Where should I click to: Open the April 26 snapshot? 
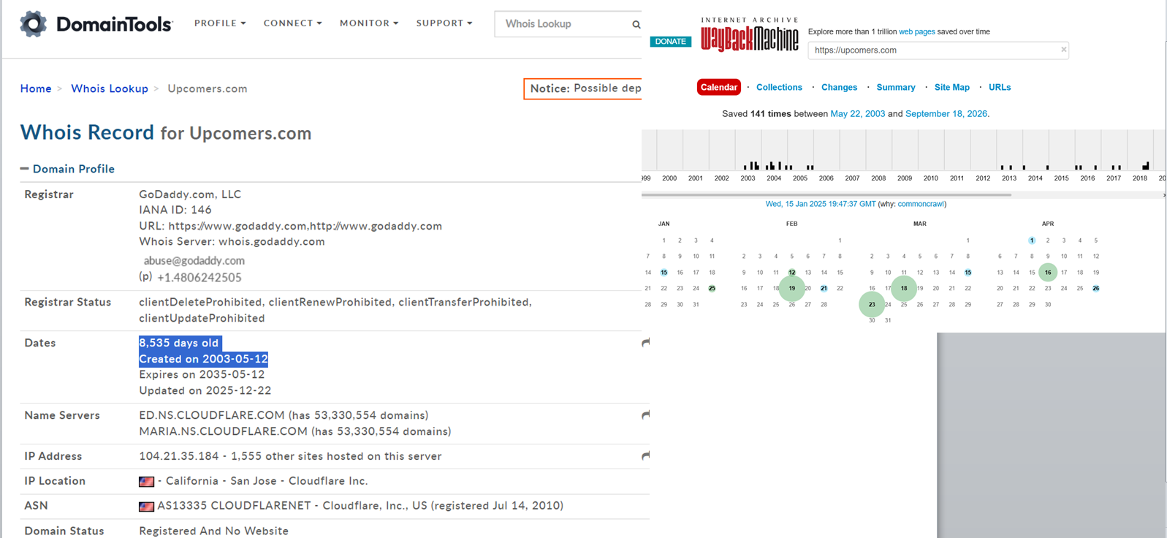tap(1096, 288)
